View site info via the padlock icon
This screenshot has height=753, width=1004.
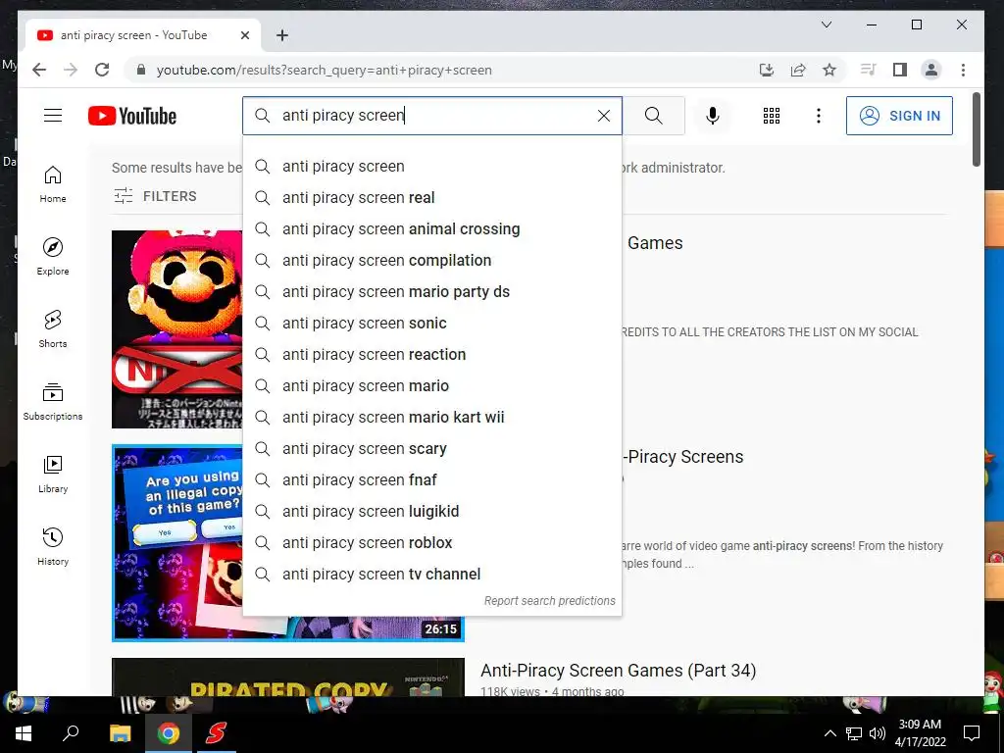141,70
